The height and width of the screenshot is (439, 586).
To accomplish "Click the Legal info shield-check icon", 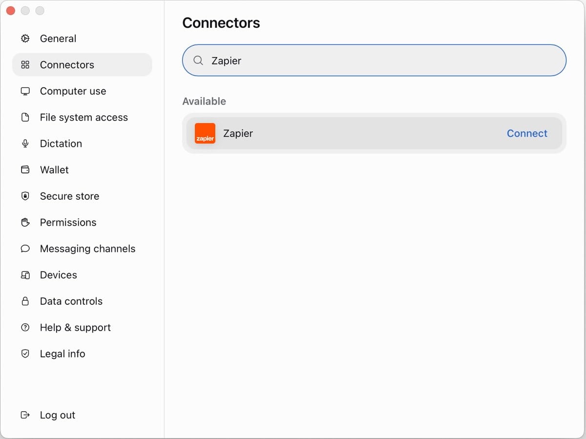I will coord(25,354).
